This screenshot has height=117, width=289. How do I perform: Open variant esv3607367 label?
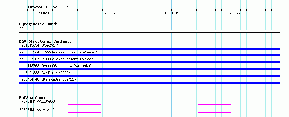(x=58, y=59)
